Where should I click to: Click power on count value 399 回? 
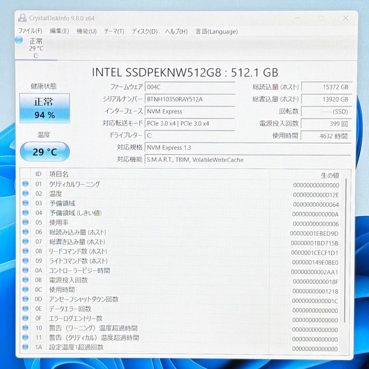(326, 124)
